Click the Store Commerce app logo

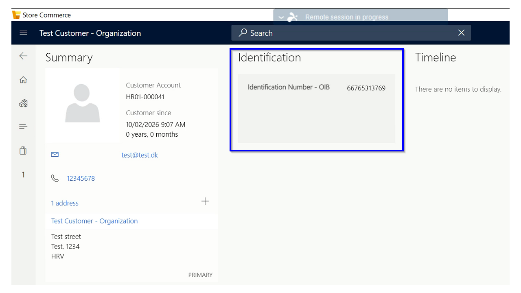tap(16, 15)
